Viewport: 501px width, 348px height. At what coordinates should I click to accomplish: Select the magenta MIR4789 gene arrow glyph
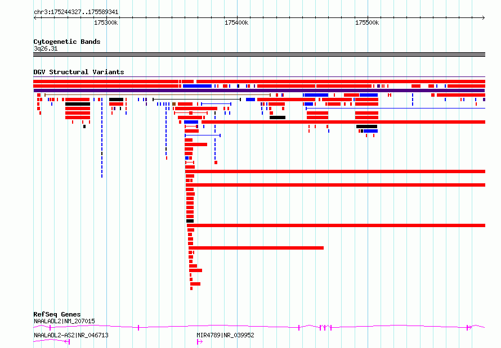[x=200, y=342]
